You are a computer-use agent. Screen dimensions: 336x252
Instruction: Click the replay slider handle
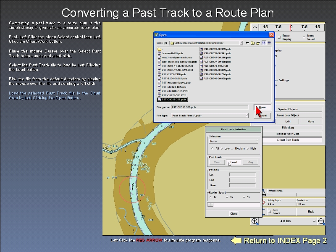211,205
